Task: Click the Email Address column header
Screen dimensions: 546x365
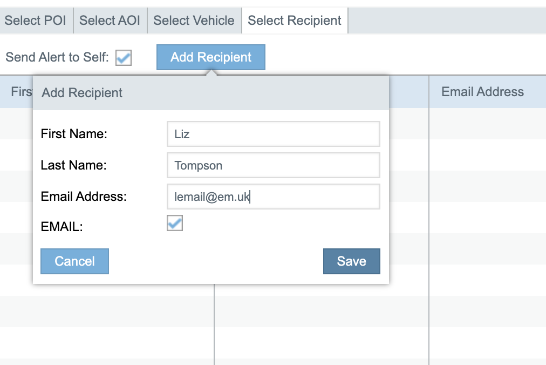Action: click(482, 92)
